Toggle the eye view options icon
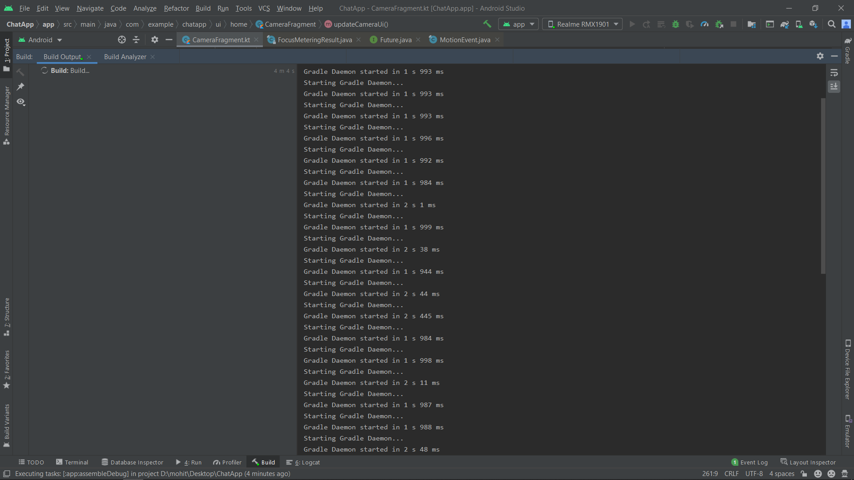This screenshot has width=854, height=480. coord(20,102)
